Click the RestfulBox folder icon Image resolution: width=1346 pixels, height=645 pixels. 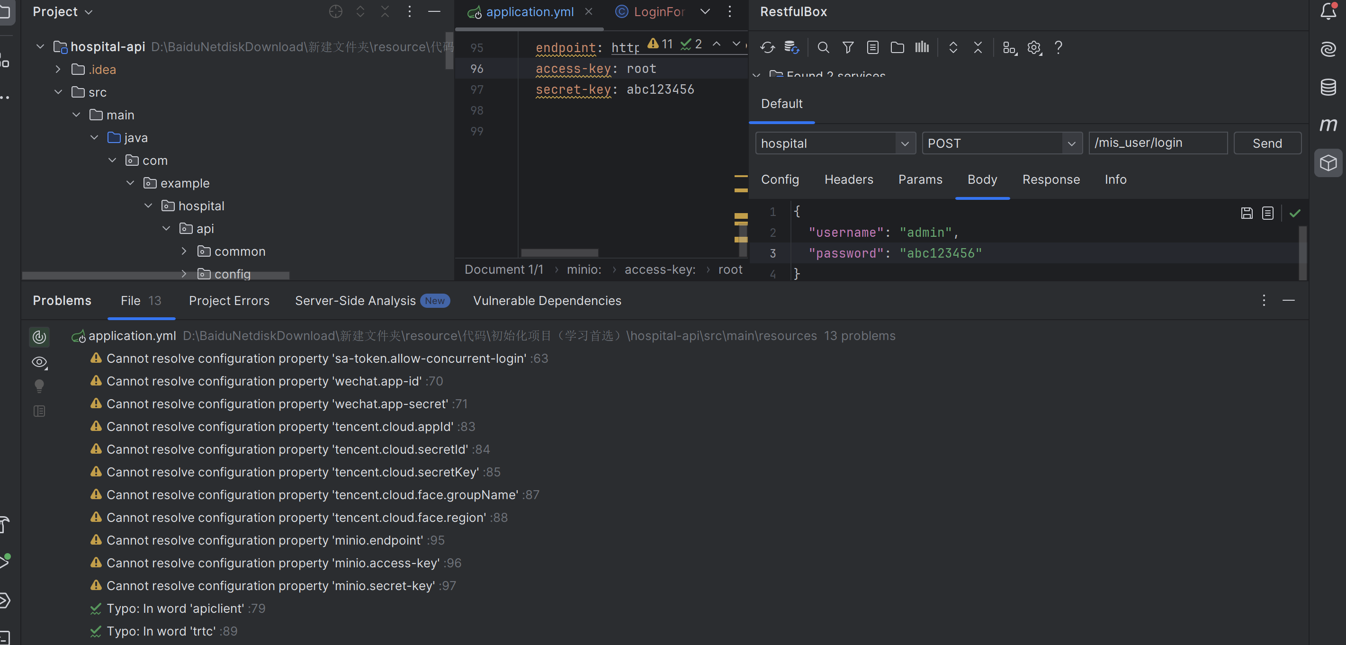[897, 47]
